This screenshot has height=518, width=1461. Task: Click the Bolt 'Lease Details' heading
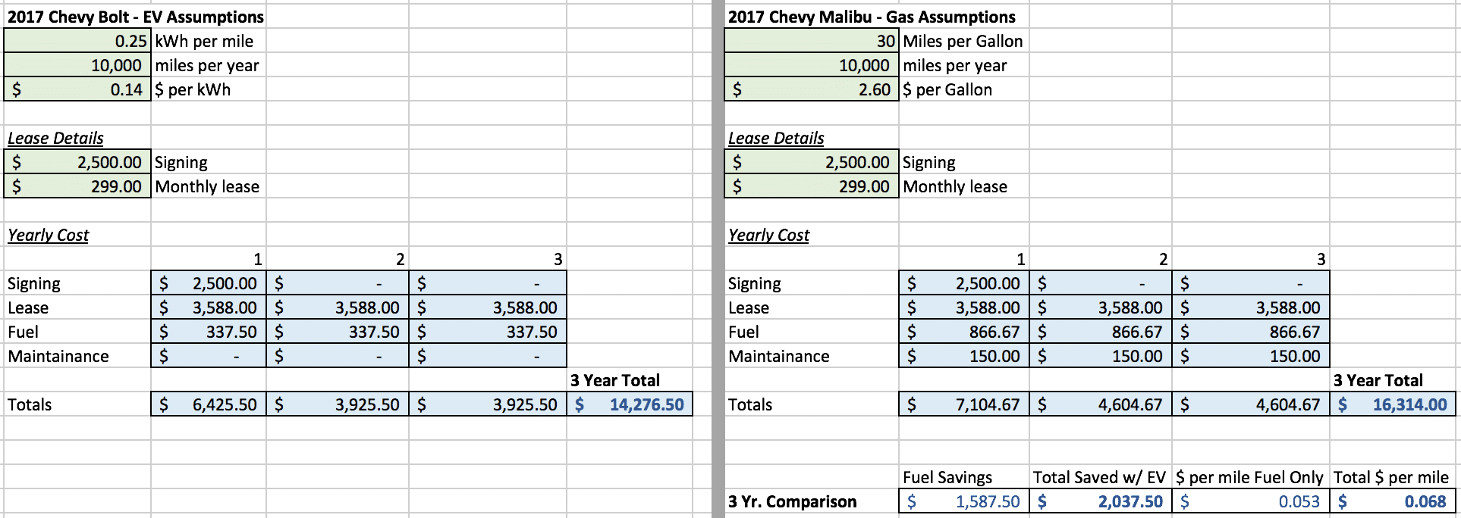point(55,138)
